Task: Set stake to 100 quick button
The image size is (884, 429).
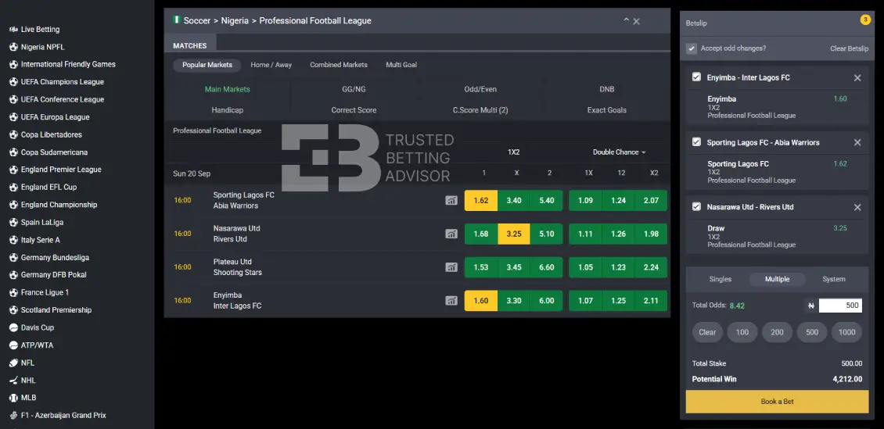Action: coord(742,332)
